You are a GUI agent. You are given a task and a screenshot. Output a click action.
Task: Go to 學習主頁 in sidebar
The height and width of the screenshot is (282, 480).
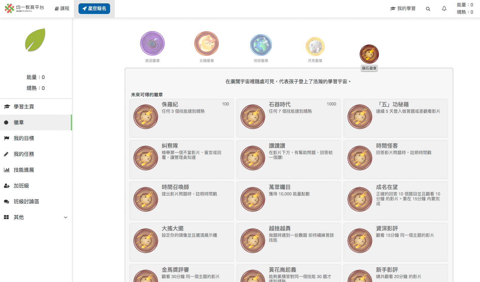[24, 107]
